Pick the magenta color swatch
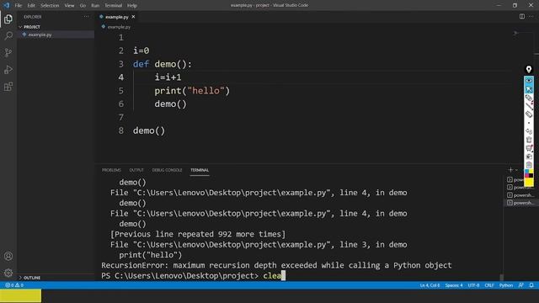 527,176
